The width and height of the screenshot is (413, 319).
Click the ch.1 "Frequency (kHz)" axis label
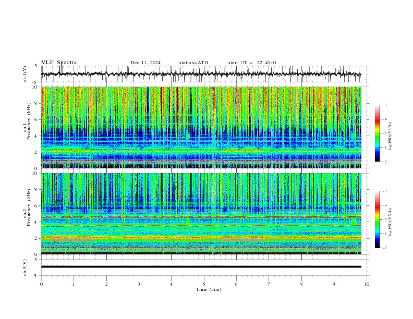pyautogui.click(x=29, y=121)
